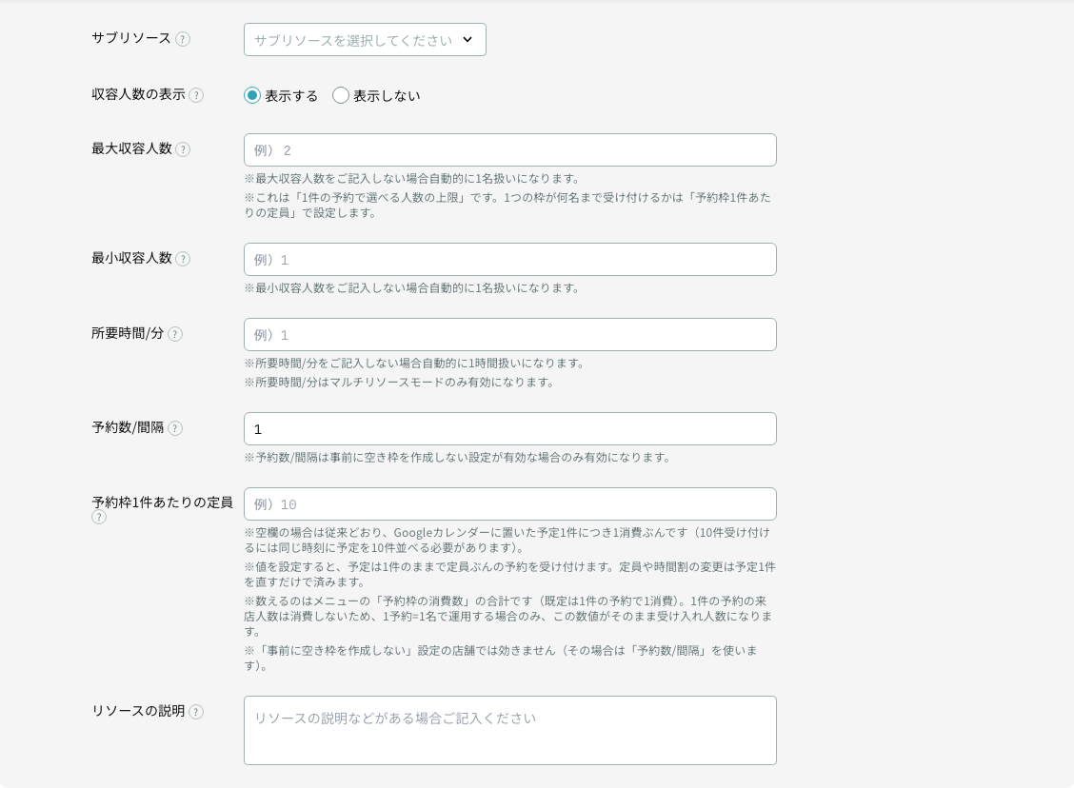Click help icon next to 所要時間/分

click(175, 334)
